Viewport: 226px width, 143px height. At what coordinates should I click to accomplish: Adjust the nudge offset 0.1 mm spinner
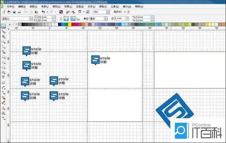[127, 18]
